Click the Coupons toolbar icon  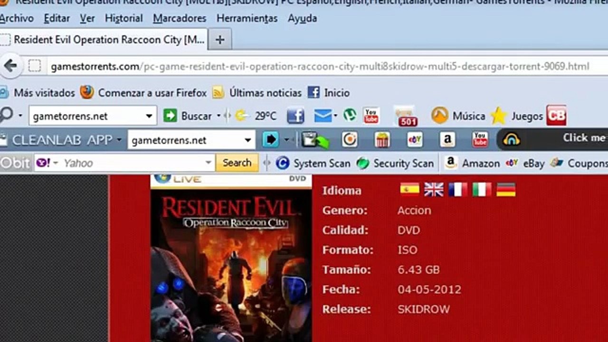(557, 163)
